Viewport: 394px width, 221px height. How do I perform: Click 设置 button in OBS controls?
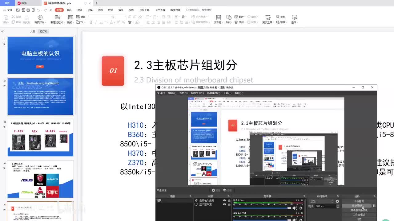pyautogui.click(x=359, y=219)
